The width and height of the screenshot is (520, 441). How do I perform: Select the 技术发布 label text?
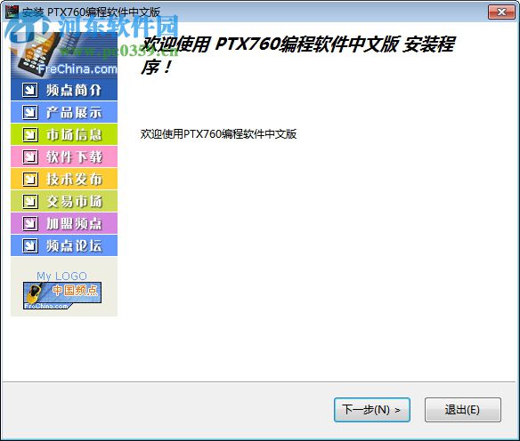tap(74, 179)
